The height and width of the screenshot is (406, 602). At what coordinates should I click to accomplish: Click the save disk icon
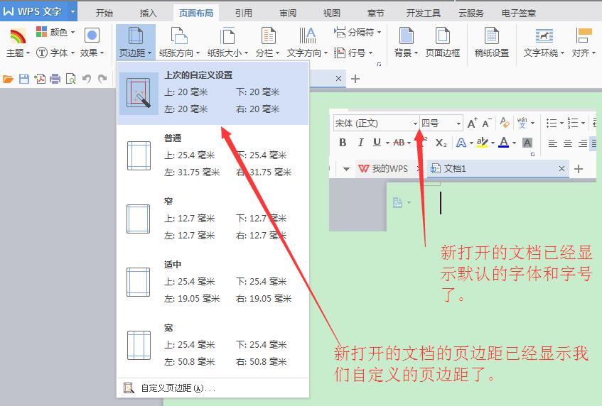pos(24,79)
